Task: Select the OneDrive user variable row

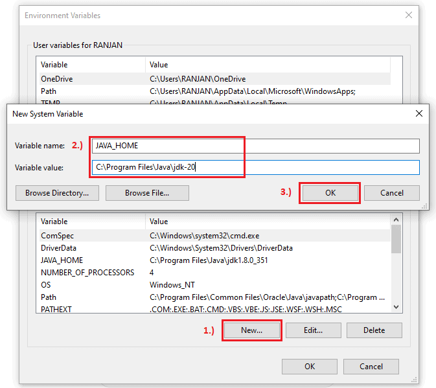Action: (x=215, y=79)
